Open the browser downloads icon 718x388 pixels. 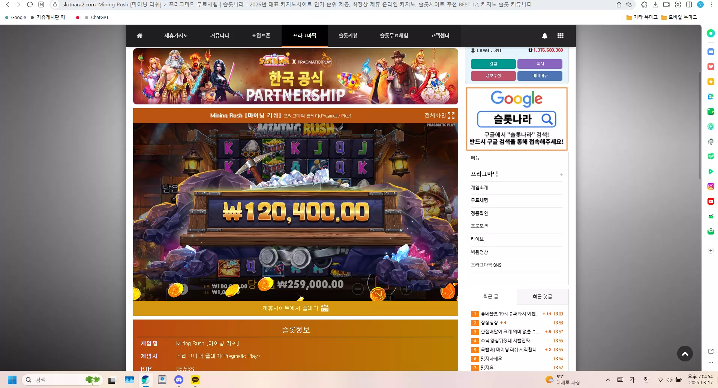(655, 4)
